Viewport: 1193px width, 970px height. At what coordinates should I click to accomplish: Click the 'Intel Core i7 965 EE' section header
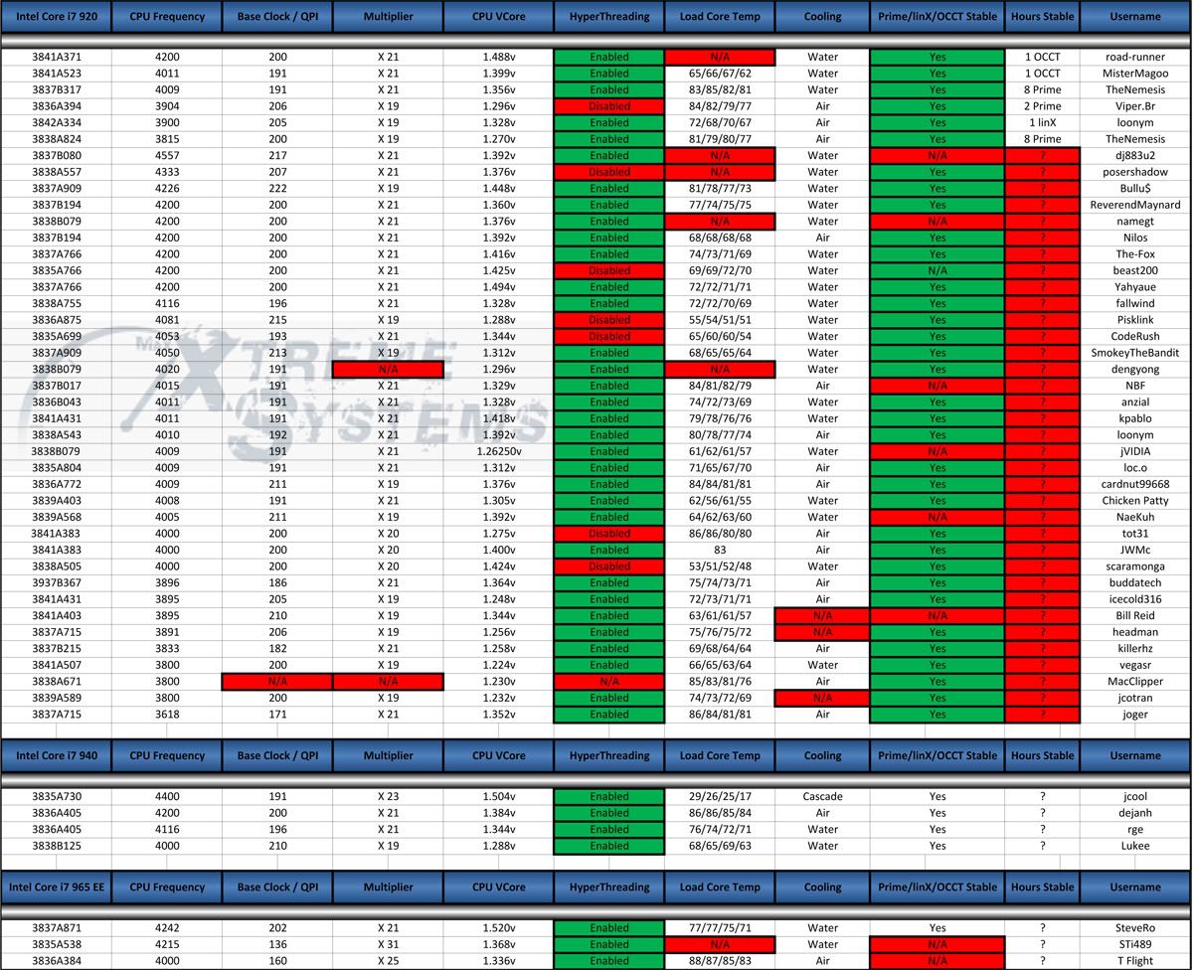point(56,887)
